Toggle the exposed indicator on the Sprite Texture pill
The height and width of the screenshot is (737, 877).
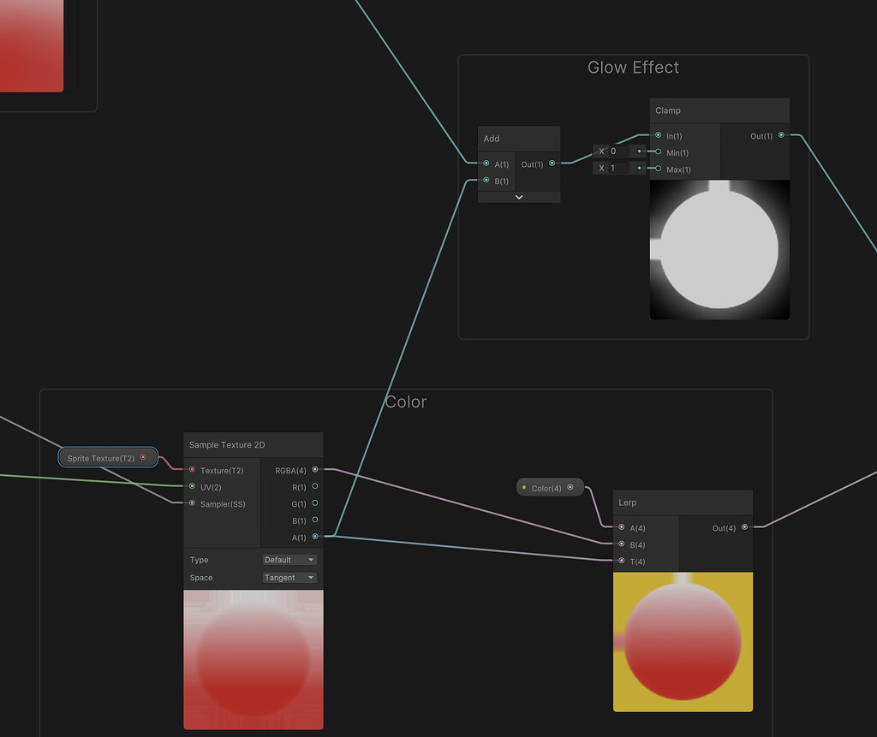point(143,456)
